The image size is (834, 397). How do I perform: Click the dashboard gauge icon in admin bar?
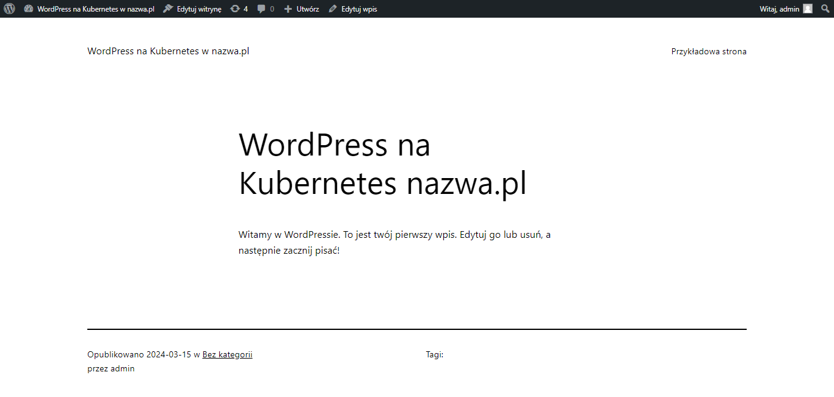tap(29, 9)
